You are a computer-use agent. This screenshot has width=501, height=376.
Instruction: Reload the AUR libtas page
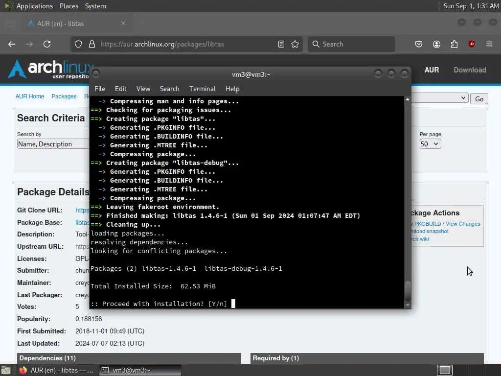[x=47, y=44]
